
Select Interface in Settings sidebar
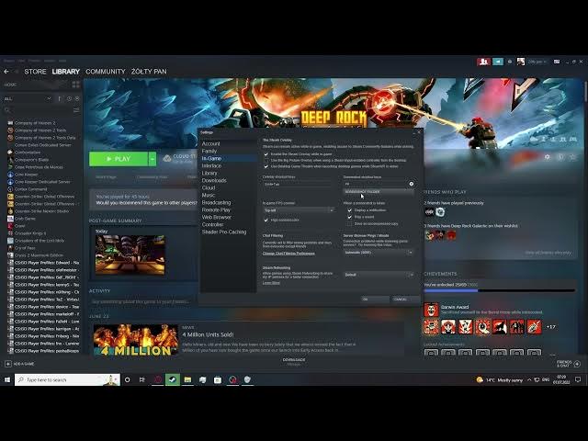coord(211,165)
